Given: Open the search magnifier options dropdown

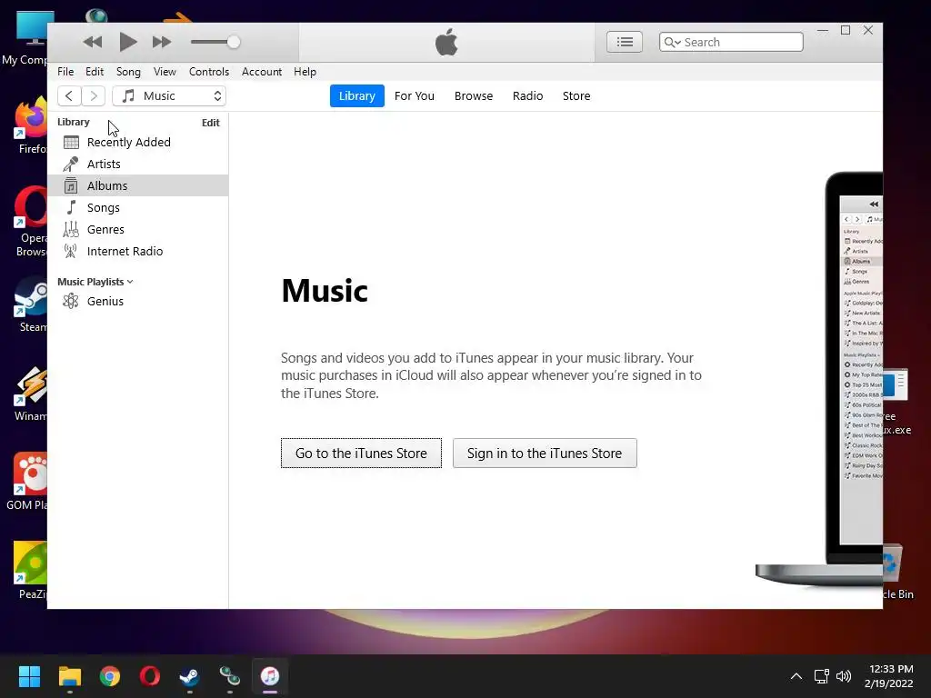Looking at the screenshot, I should pos(672,42).
